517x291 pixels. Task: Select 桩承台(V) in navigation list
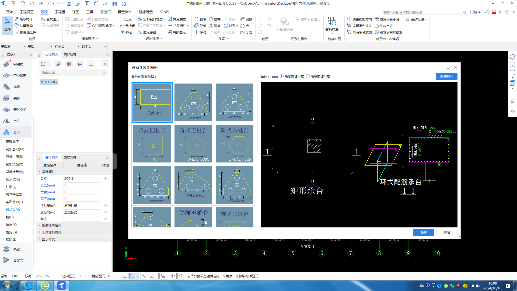(13, 209)
